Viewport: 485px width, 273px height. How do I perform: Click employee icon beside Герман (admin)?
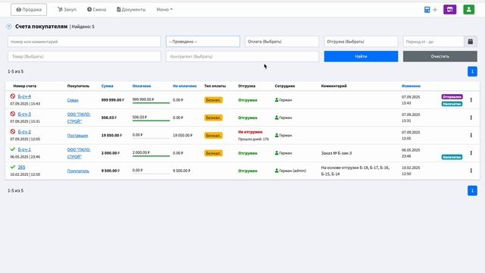coord(277,171)
